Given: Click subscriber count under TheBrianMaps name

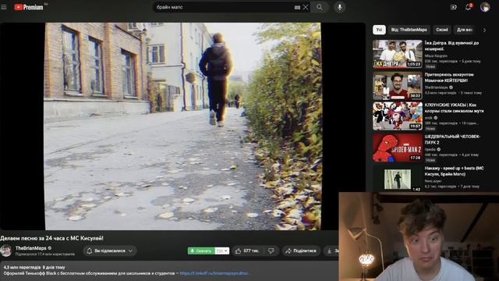Looking at the screenshot, I should click(x=45, y=254).
